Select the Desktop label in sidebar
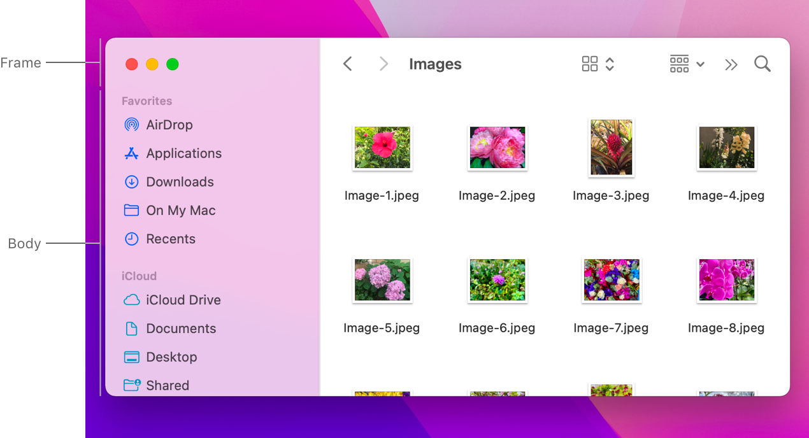The width and height of the screenshot is (809, 438). pos(171,357)
